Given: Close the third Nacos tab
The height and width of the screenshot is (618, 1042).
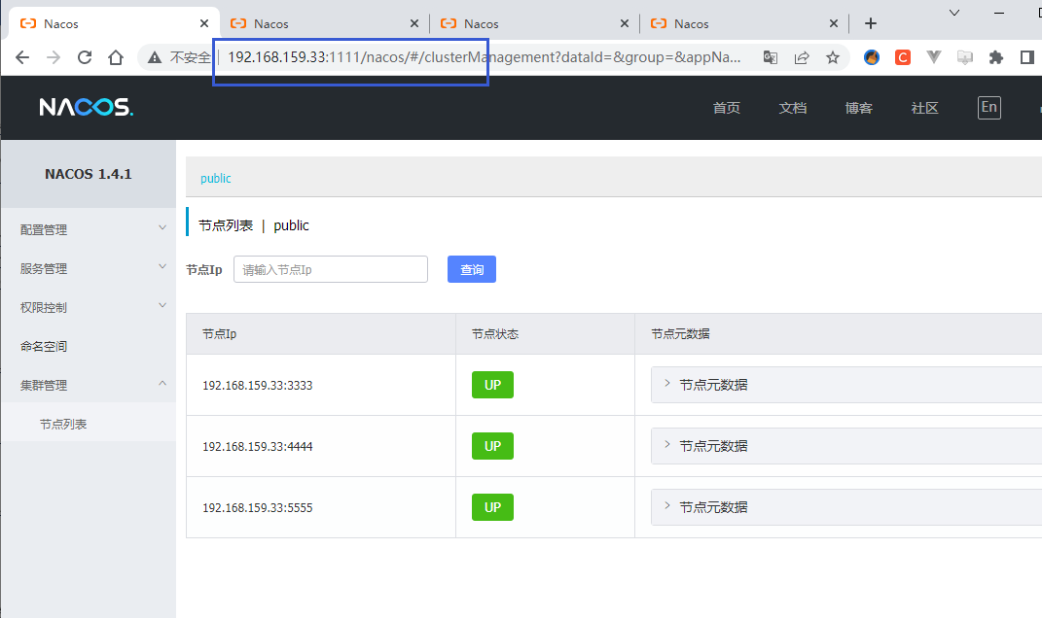Looking at the screenshot, I should point(624,24).
